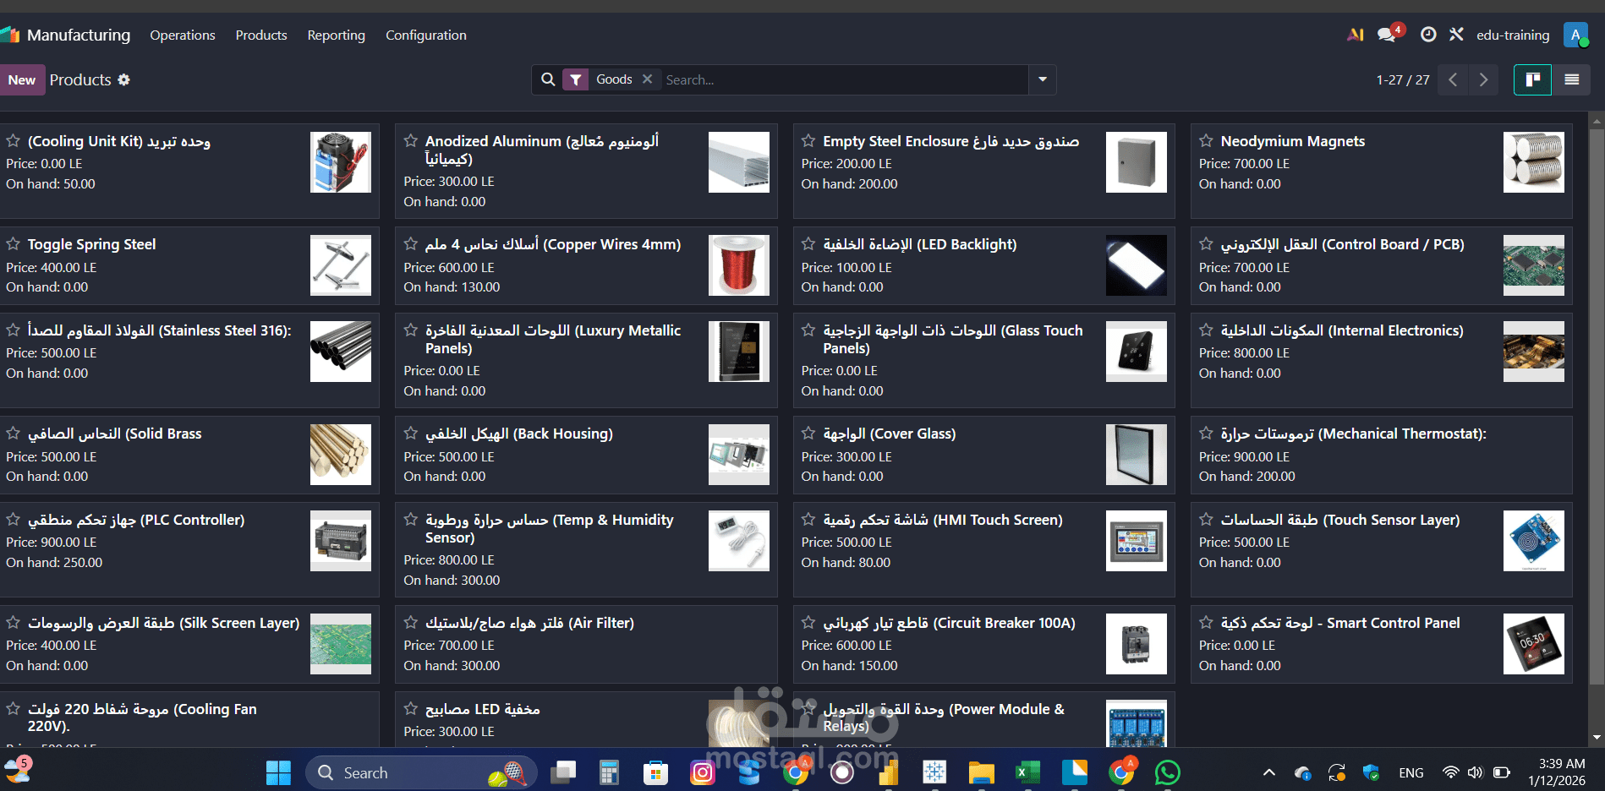Remove the Goods filter facet
Image resolution: width=1605 pixels, height=791 pixels.
[x=647, y=79]
